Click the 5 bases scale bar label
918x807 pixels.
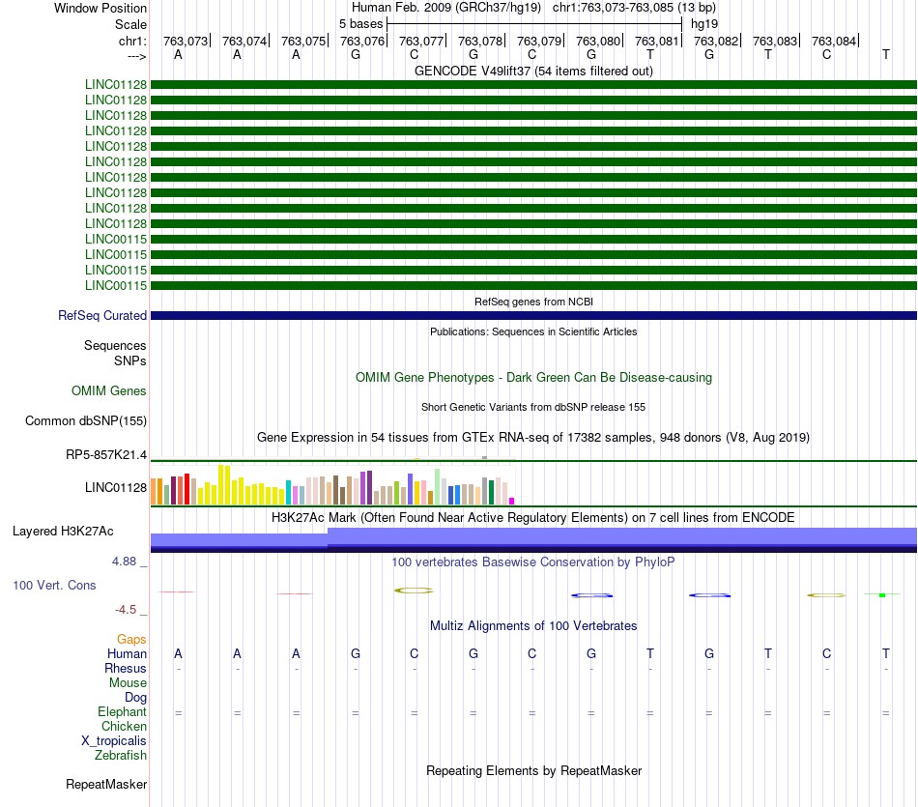tap(360, 24)
